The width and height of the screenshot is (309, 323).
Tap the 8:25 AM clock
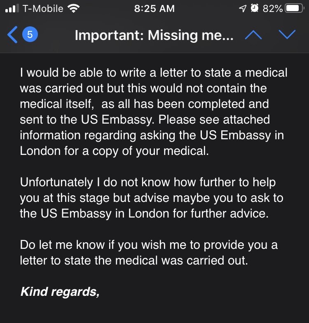pos(154,9)
